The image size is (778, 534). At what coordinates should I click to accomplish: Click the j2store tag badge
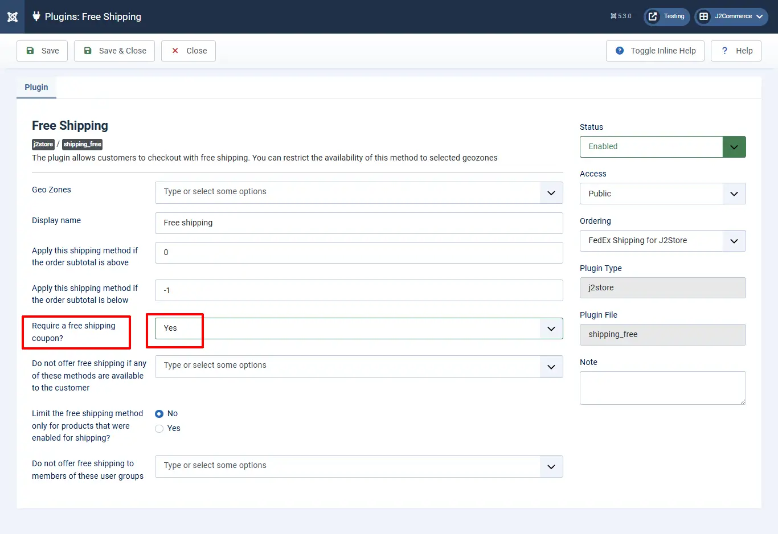[43, 144]
